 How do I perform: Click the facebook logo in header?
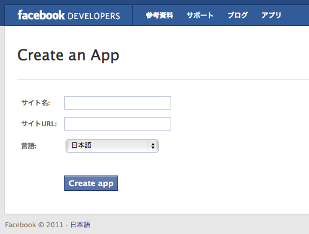(x=41, y=15)
